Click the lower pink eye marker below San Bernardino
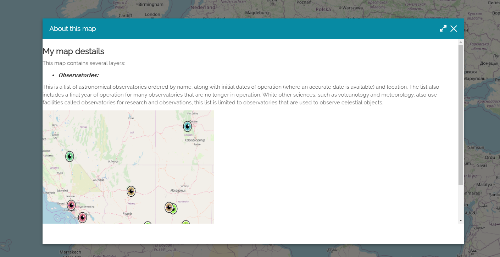Screen dimensions: 500x257 [82, 217]
